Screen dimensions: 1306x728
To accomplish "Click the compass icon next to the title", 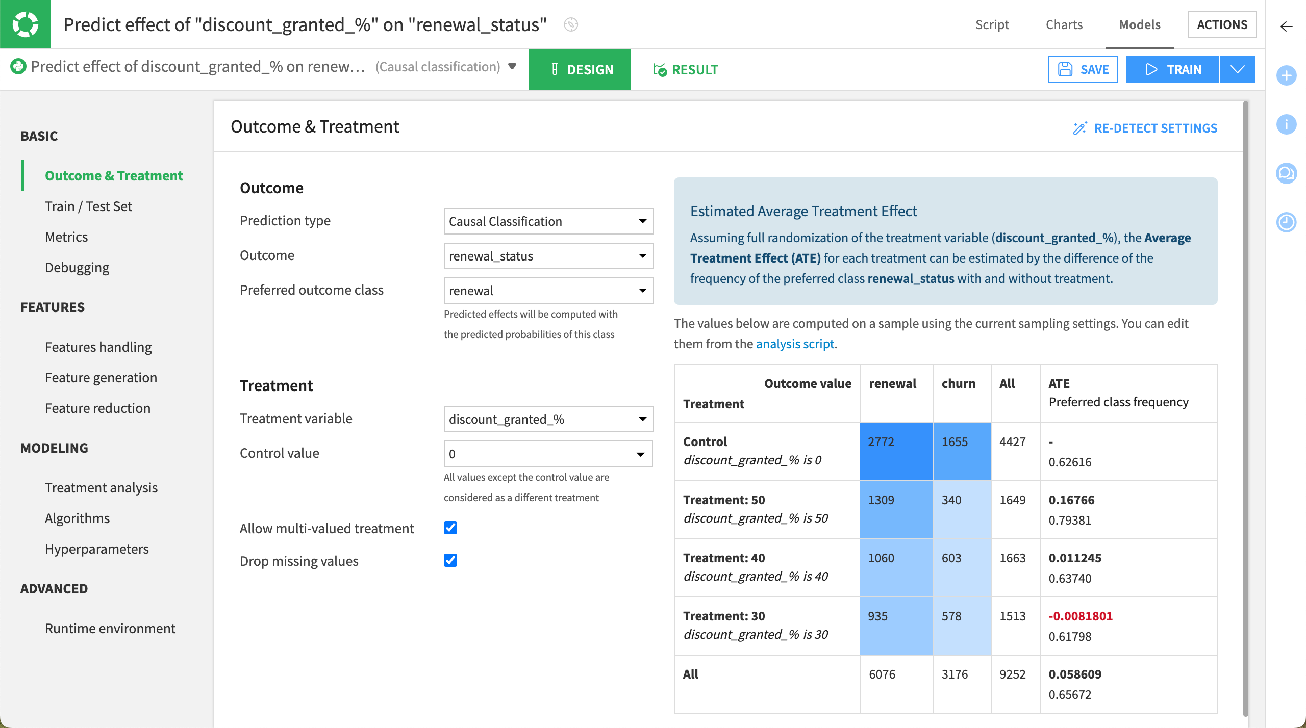I will 571,24.
